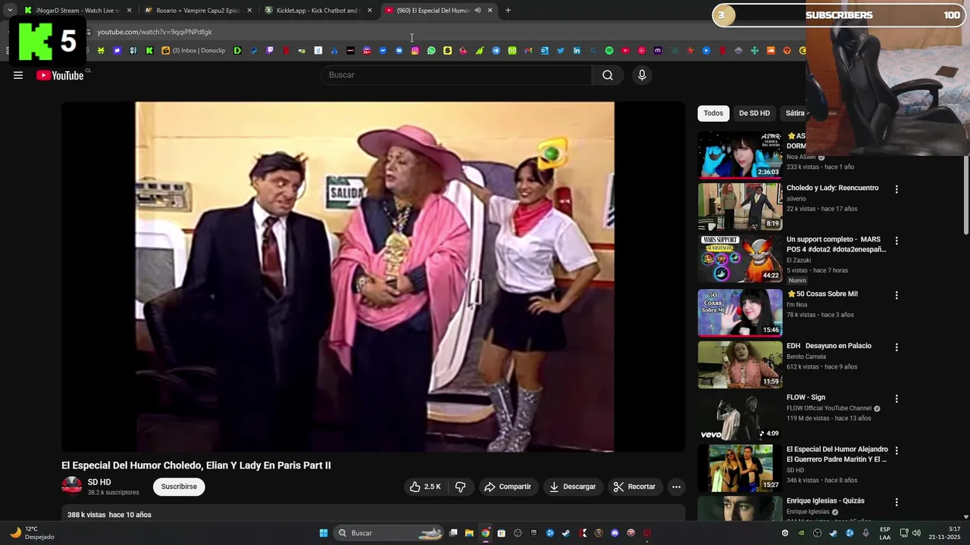
Task: Open Choledo y Lady: Reencuentro thumbnail
Action: 740,207
